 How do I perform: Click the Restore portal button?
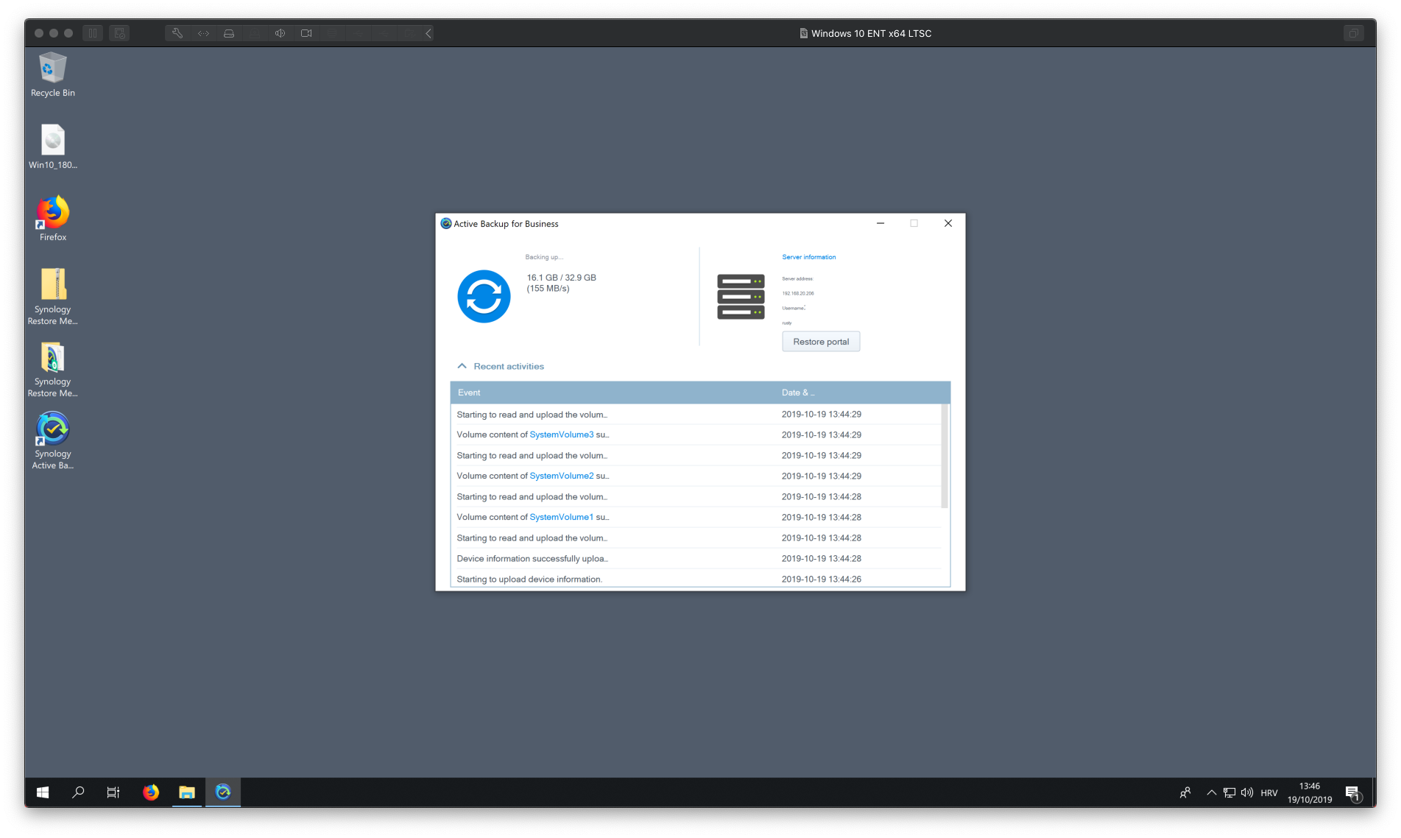coord(821,342)
